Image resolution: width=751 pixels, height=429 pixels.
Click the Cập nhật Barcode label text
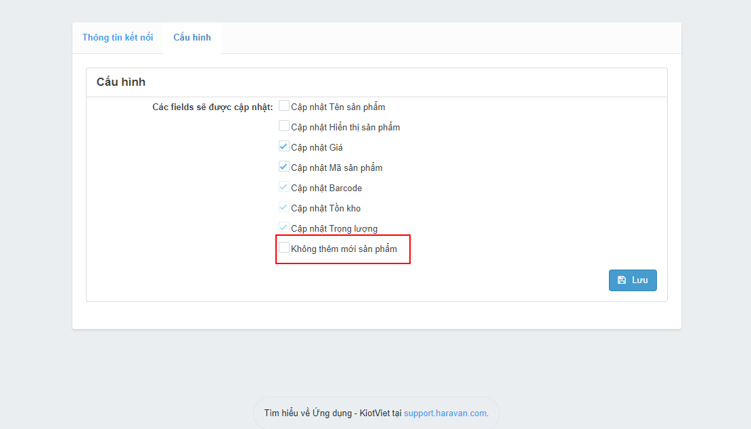(326, 188)
